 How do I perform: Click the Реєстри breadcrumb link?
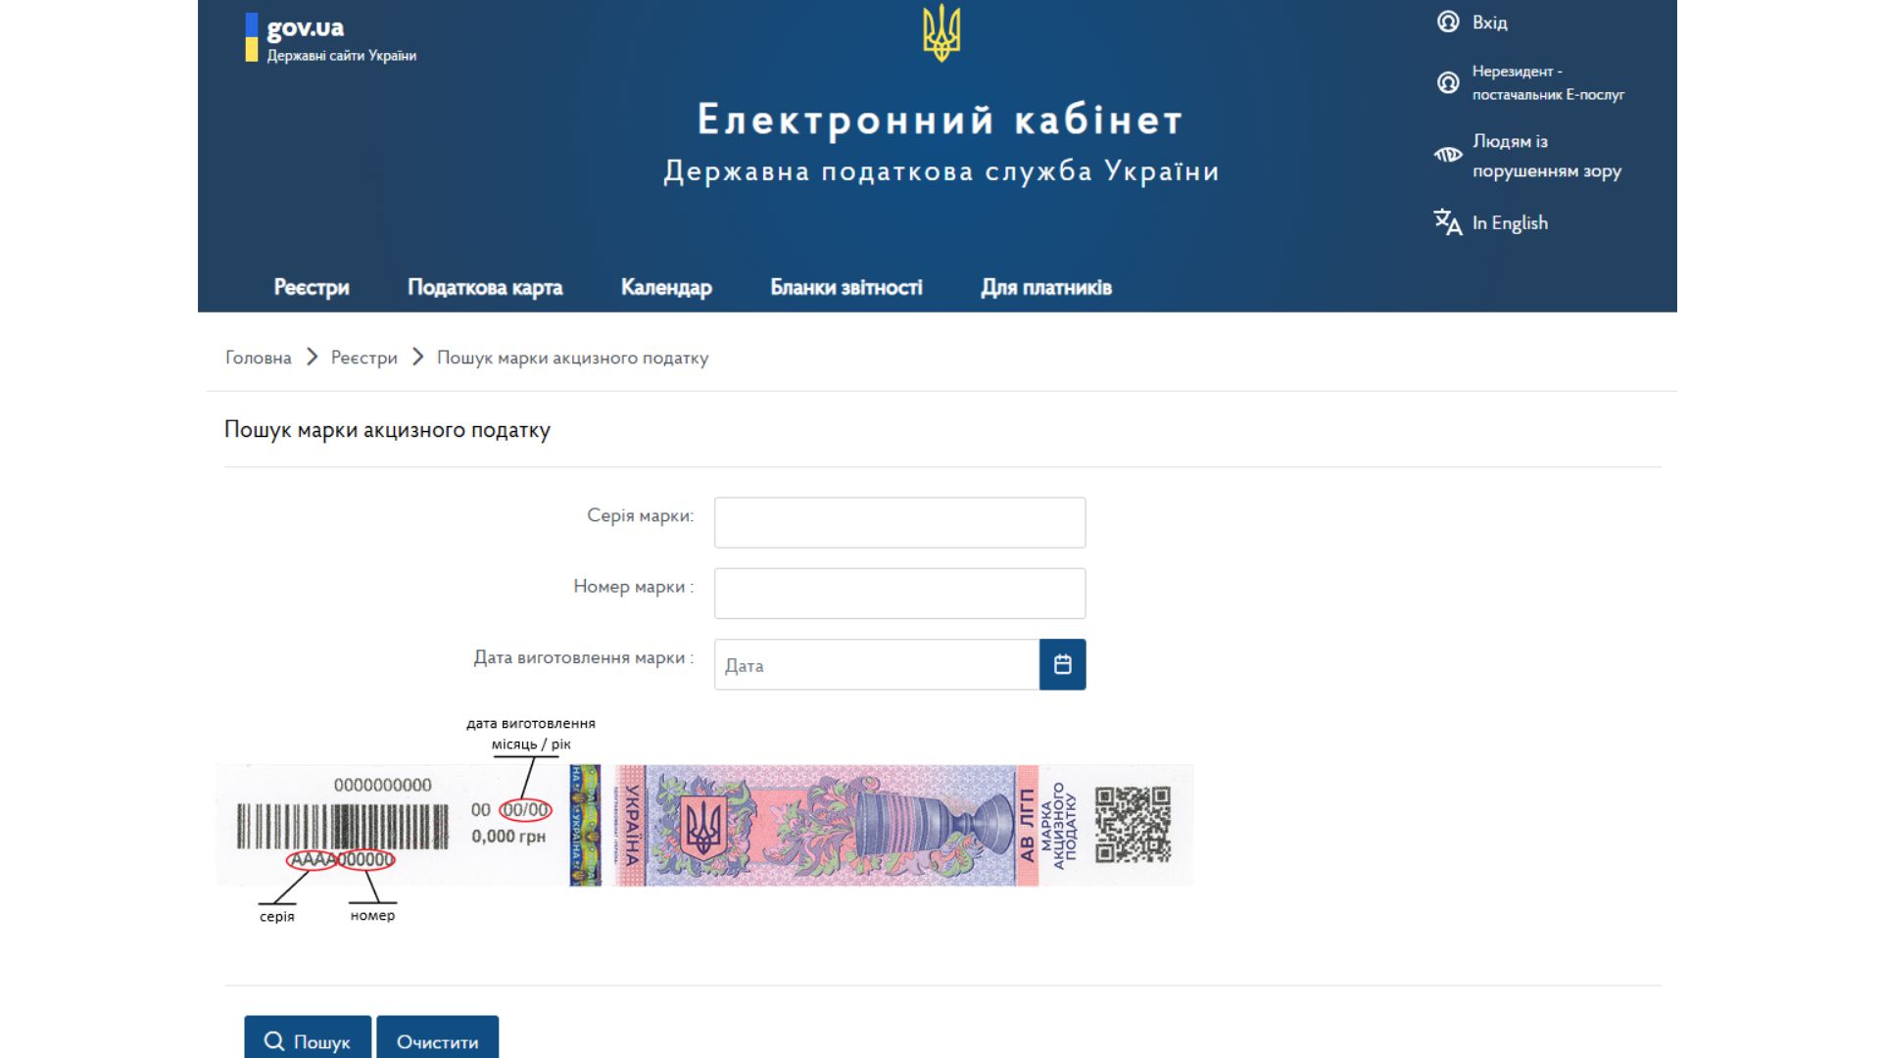click(364, 358)
